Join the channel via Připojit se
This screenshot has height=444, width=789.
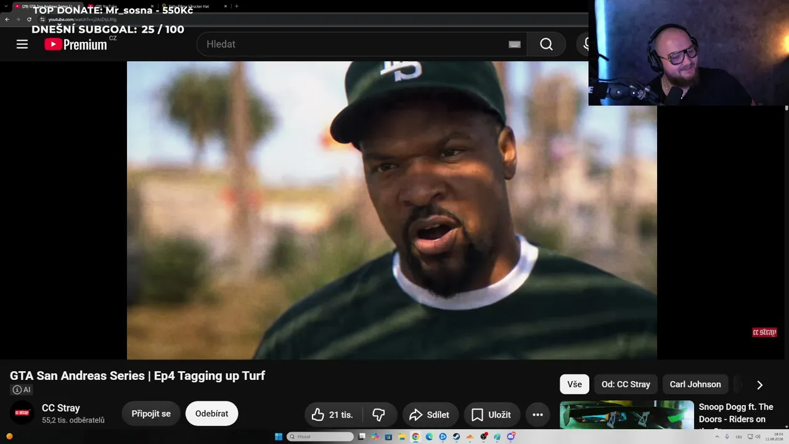[151, 413]
